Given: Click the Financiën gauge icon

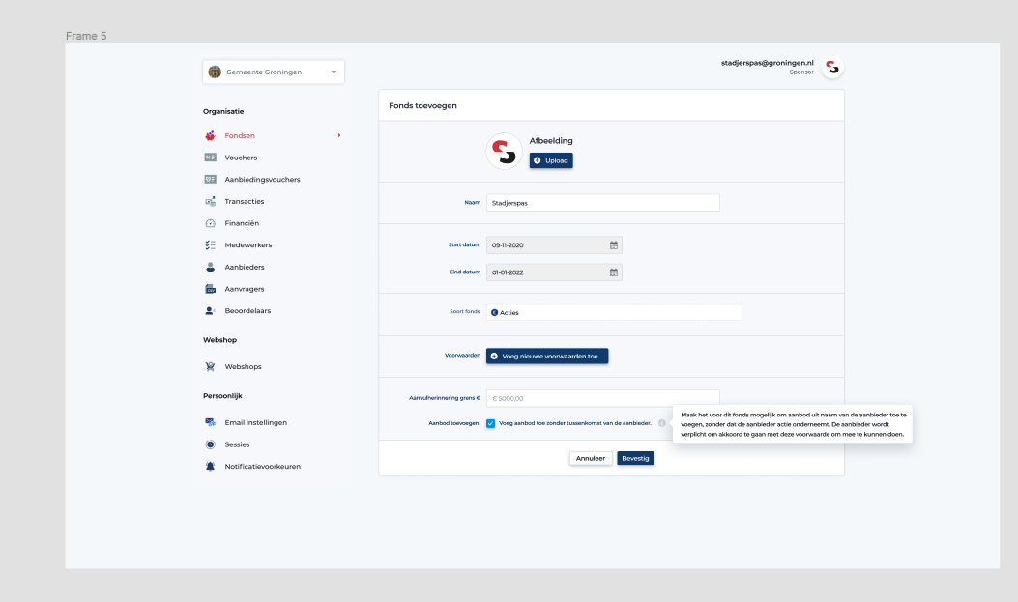Looking at the screenshot, I should coord(211,223).
